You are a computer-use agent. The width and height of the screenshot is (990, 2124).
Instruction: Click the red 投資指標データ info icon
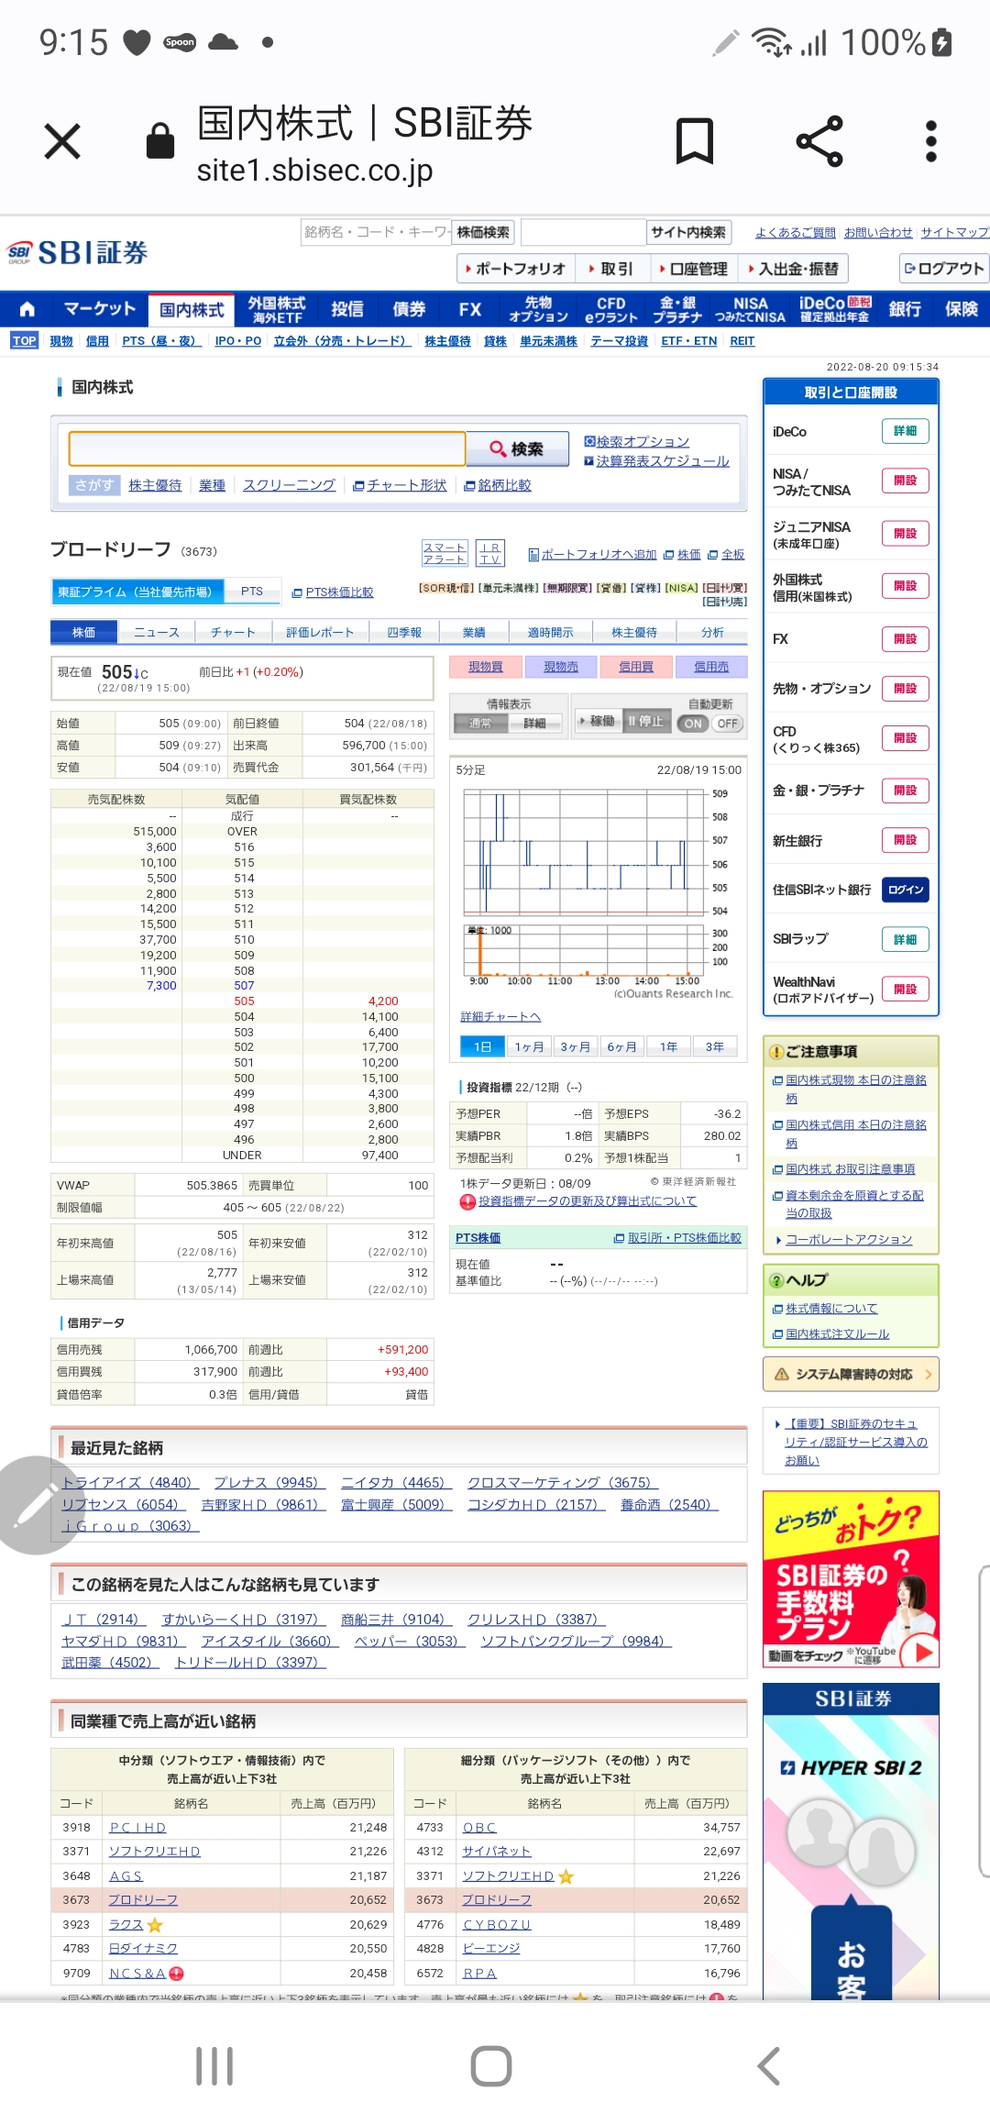[467, 1201]
